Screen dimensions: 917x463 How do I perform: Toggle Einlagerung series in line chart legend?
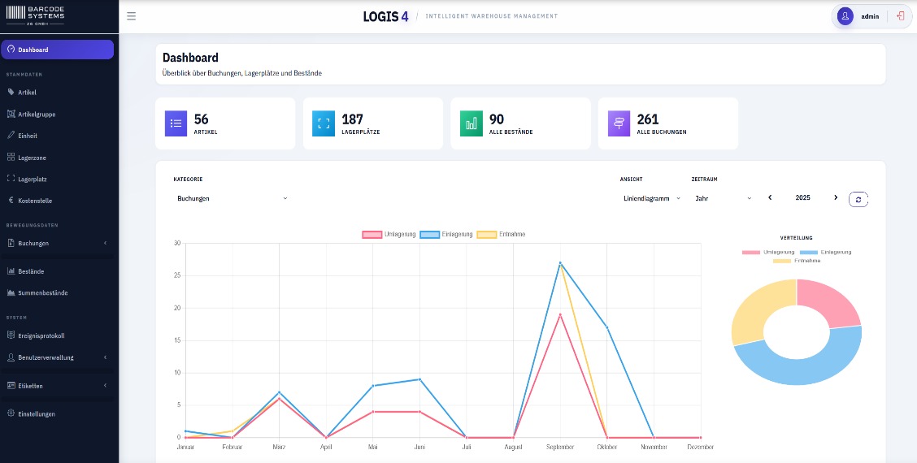click(x=446, y=235)
